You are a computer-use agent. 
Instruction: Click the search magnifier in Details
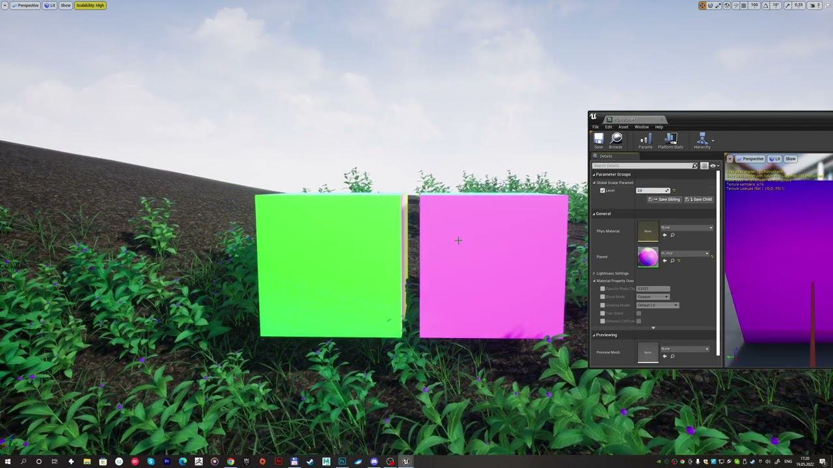(x=694, y=166)
